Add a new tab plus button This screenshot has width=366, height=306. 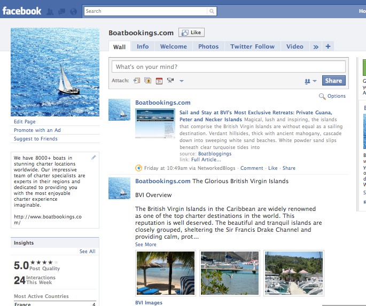(328, 46)
